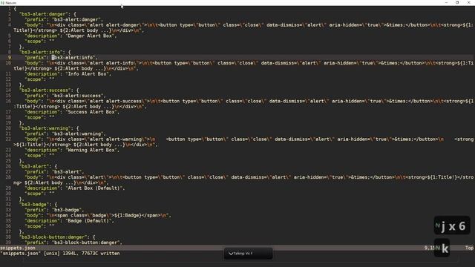Click description value "Alert Box (Default)"
Image resolution: width=475 pixels, height=267 pixels.
click(95, 188)
